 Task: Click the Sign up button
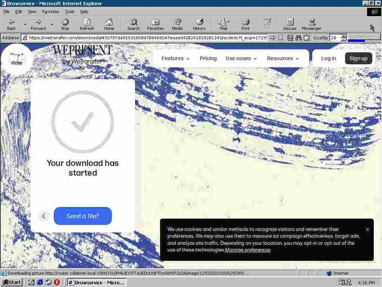[358, 58]
